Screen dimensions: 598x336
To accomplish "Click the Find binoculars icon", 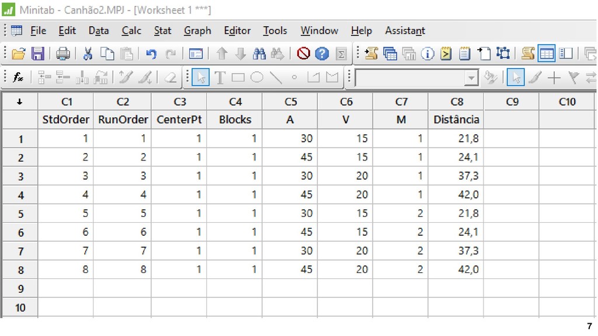I will pyautogui.click(x=259, y=54).
